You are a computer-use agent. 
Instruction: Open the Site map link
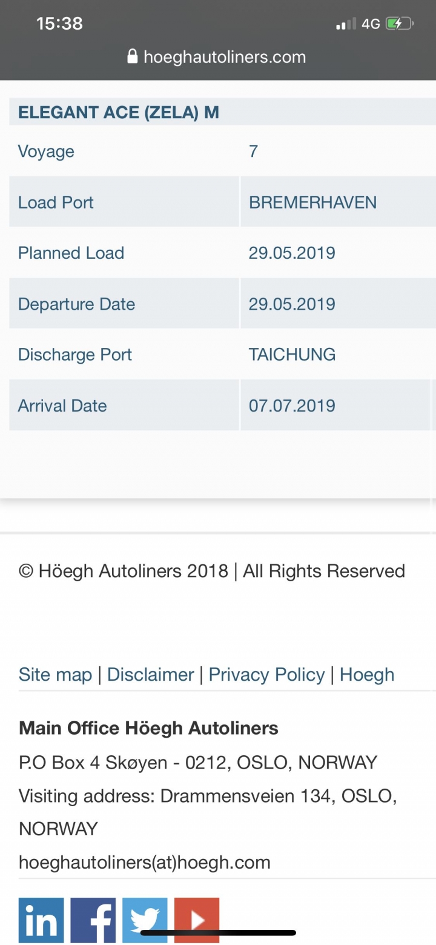click(55, 675)
